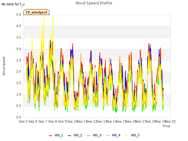Click the green WS_3 legend swatch
Screen dimensions: 188x141
(x=89, y=135)
